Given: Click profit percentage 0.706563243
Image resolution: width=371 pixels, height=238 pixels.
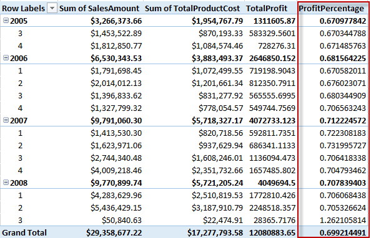Looking at the screenshot, I should (343, 108).
